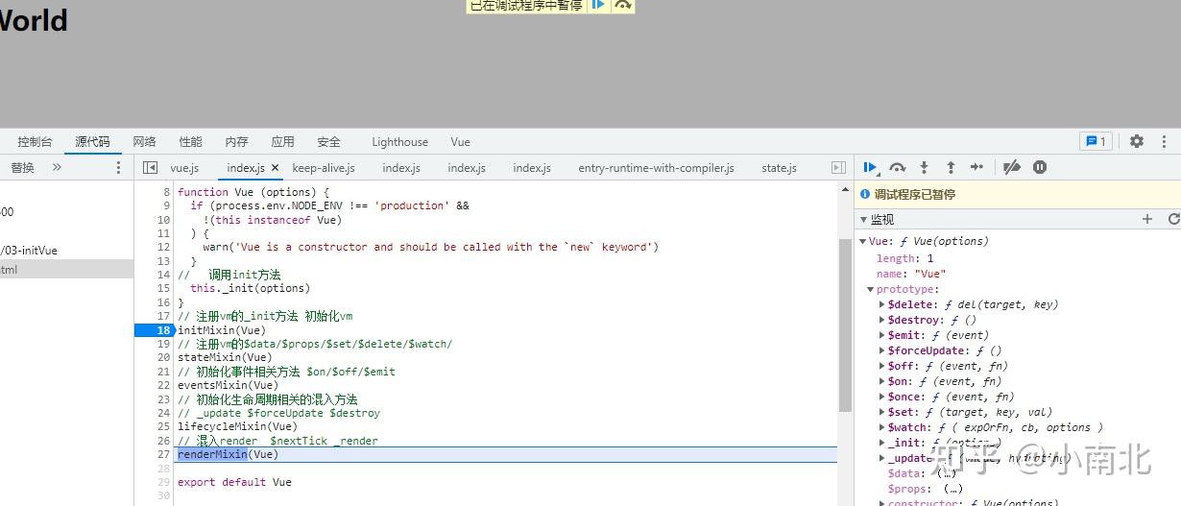Step into next function call
1181x506 pixels.
[x=924, y=167]
